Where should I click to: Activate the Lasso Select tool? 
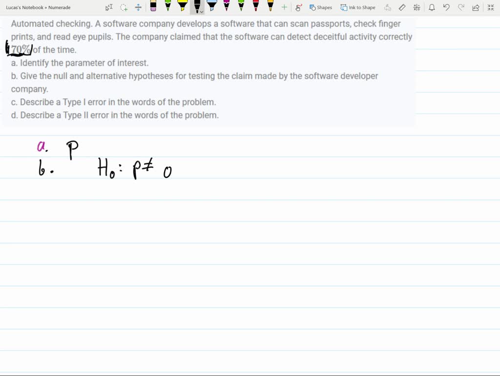(x=124, y=7)
